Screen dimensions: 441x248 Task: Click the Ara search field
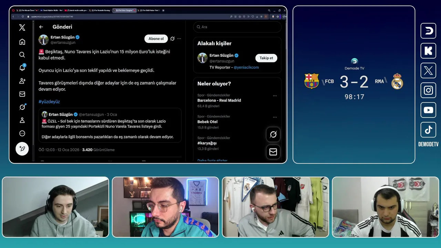[x=237, y=27]
